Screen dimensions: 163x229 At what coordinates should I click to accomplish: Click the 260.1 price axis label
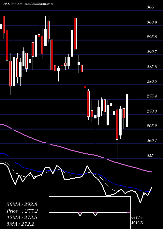pos(152,141)
